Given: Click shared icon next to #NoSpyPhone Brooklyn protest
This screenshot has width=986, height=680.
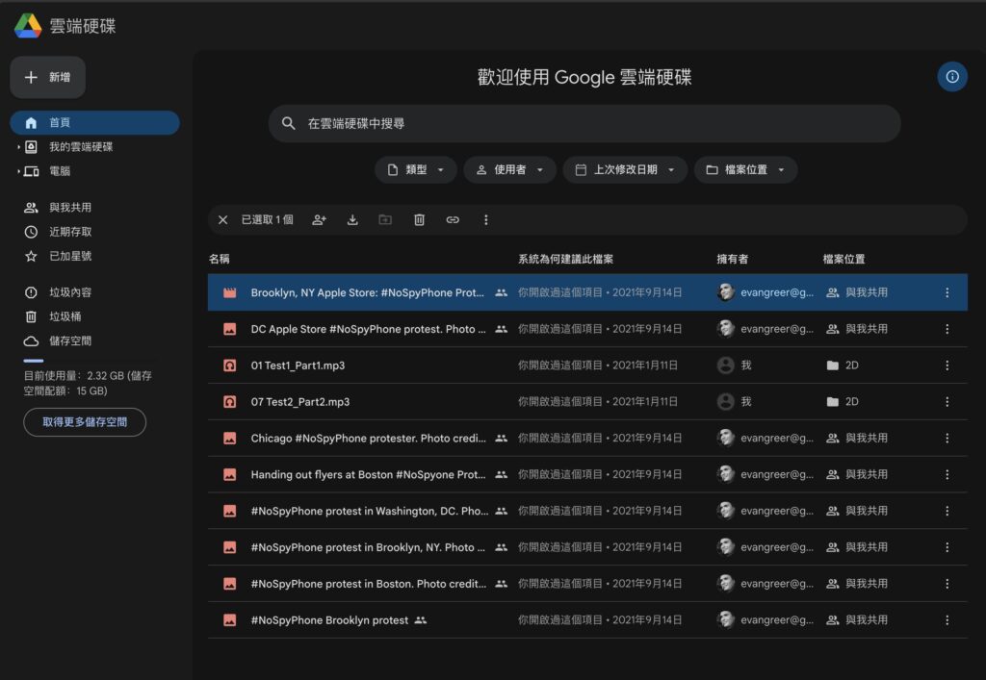Looking at the screenshot, I should pos(421,620).
